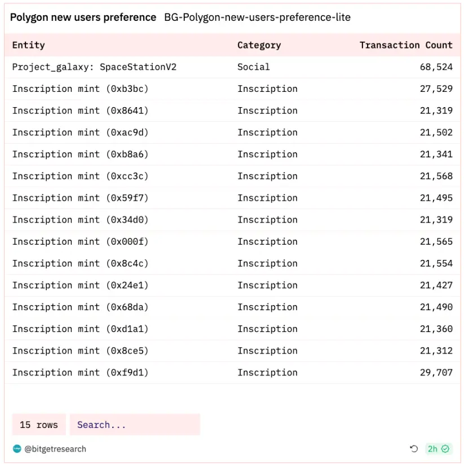
Task: Focus the Search input field
Action: (134, 425)
